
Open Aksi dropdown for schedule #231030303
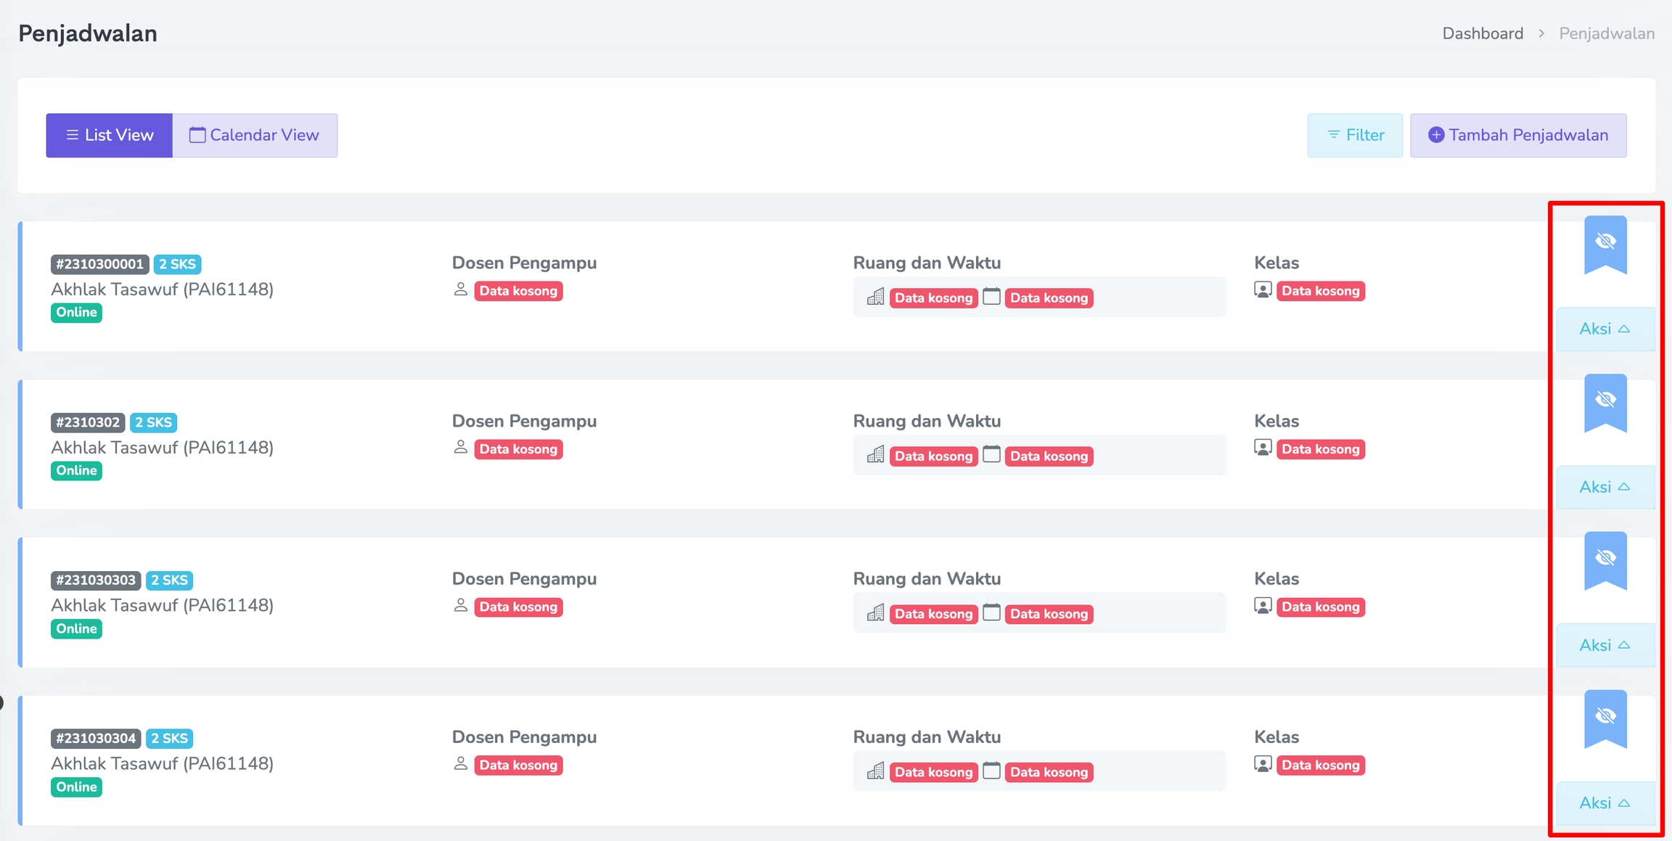tap(1605, 645)
